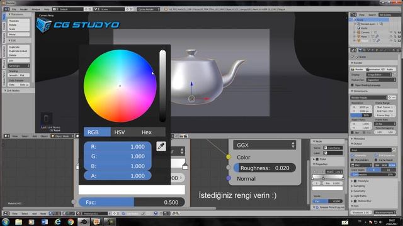Open the Render Presets dropdown
The width and height of the screenshot is (403, 226).
point(369,98)
